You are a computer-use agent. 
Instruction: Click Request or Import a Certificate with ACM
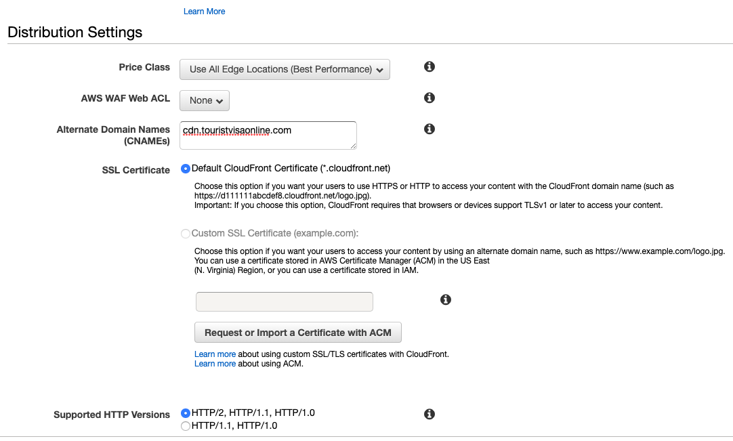pos(298,333)
